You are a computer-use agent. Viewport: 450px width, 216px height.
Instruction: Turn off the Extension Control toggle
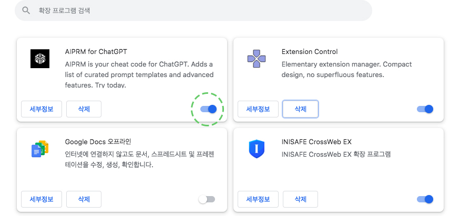point(425,109)
